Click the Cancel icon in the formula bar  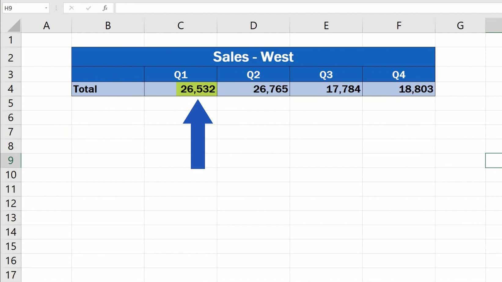click(x=71, y=8)
